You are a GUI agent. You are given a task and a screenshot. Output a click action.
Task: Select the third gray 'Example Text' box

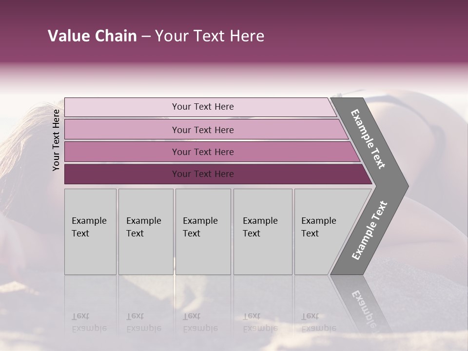[203, 232]
